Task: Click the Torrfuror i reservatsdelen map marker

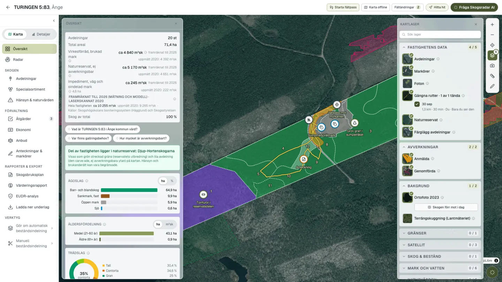Action: (203, 195)
